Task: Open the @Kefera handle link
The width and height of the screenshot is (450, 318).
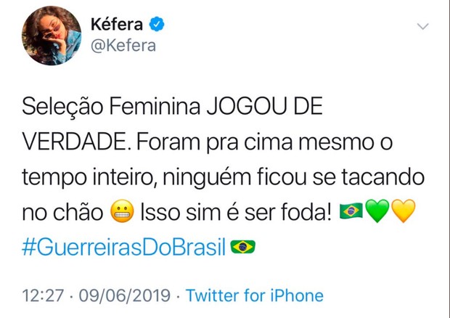Action: (123, 46)
